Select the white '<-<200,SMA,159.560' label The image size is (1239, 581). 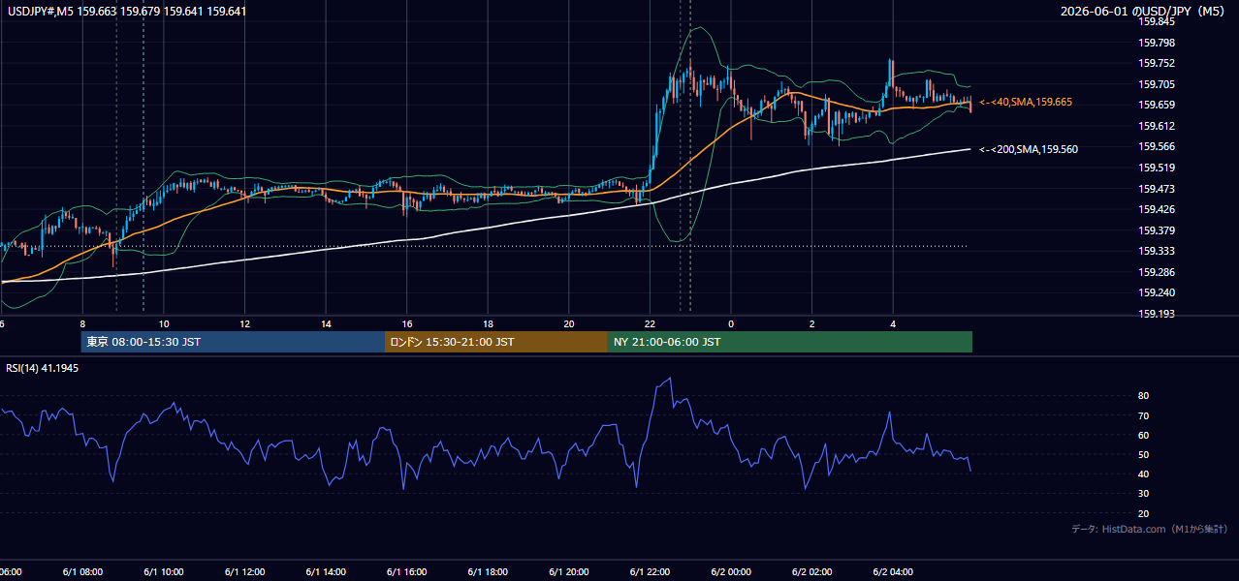click(1029, 149)
